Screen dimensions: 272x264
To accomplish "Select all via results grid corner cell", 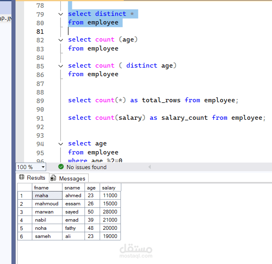I will pos(25,188).
